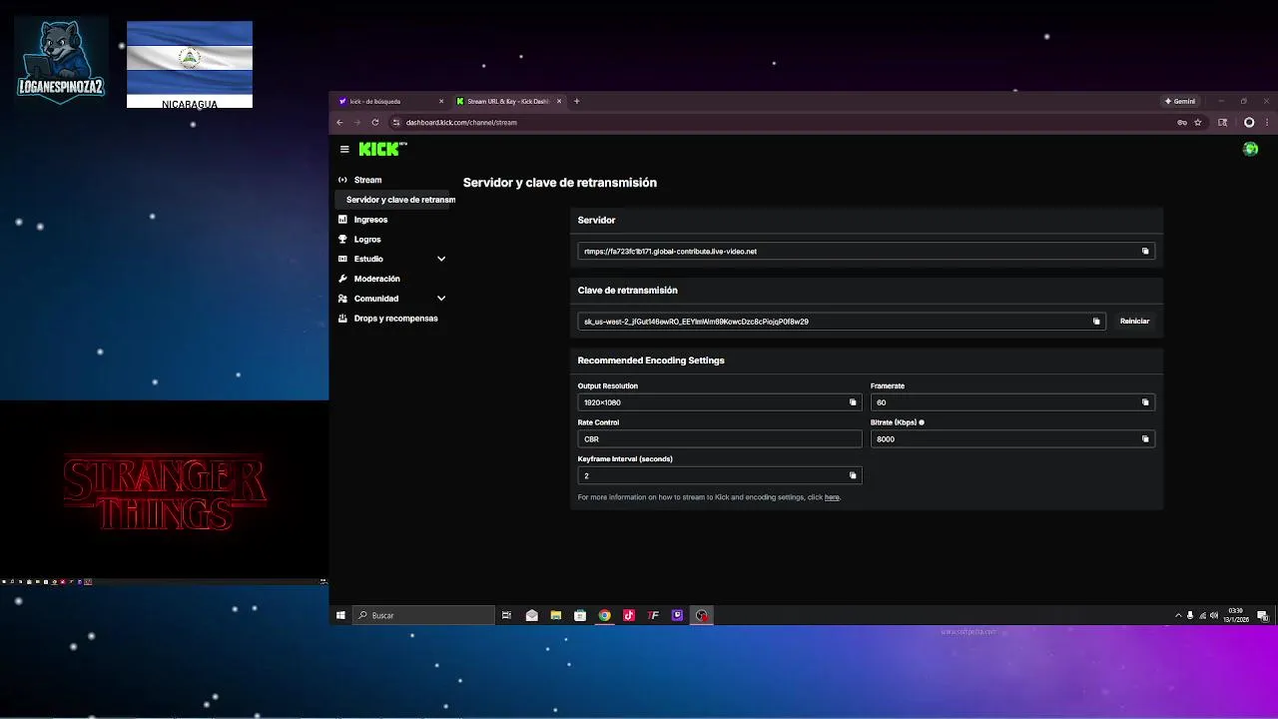This screenshot has width=1278, height=719.
Task: Open Chrome from the taskbar
Action: (x=604, y=615)
